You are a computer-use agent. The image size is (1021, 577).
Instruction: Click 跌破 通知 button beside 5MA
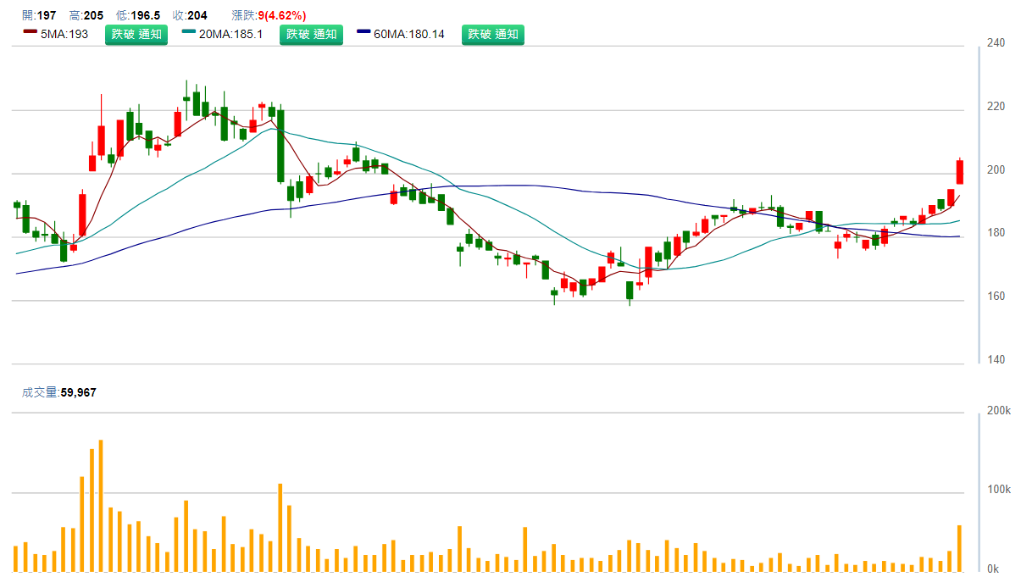[x=136, y=35]
